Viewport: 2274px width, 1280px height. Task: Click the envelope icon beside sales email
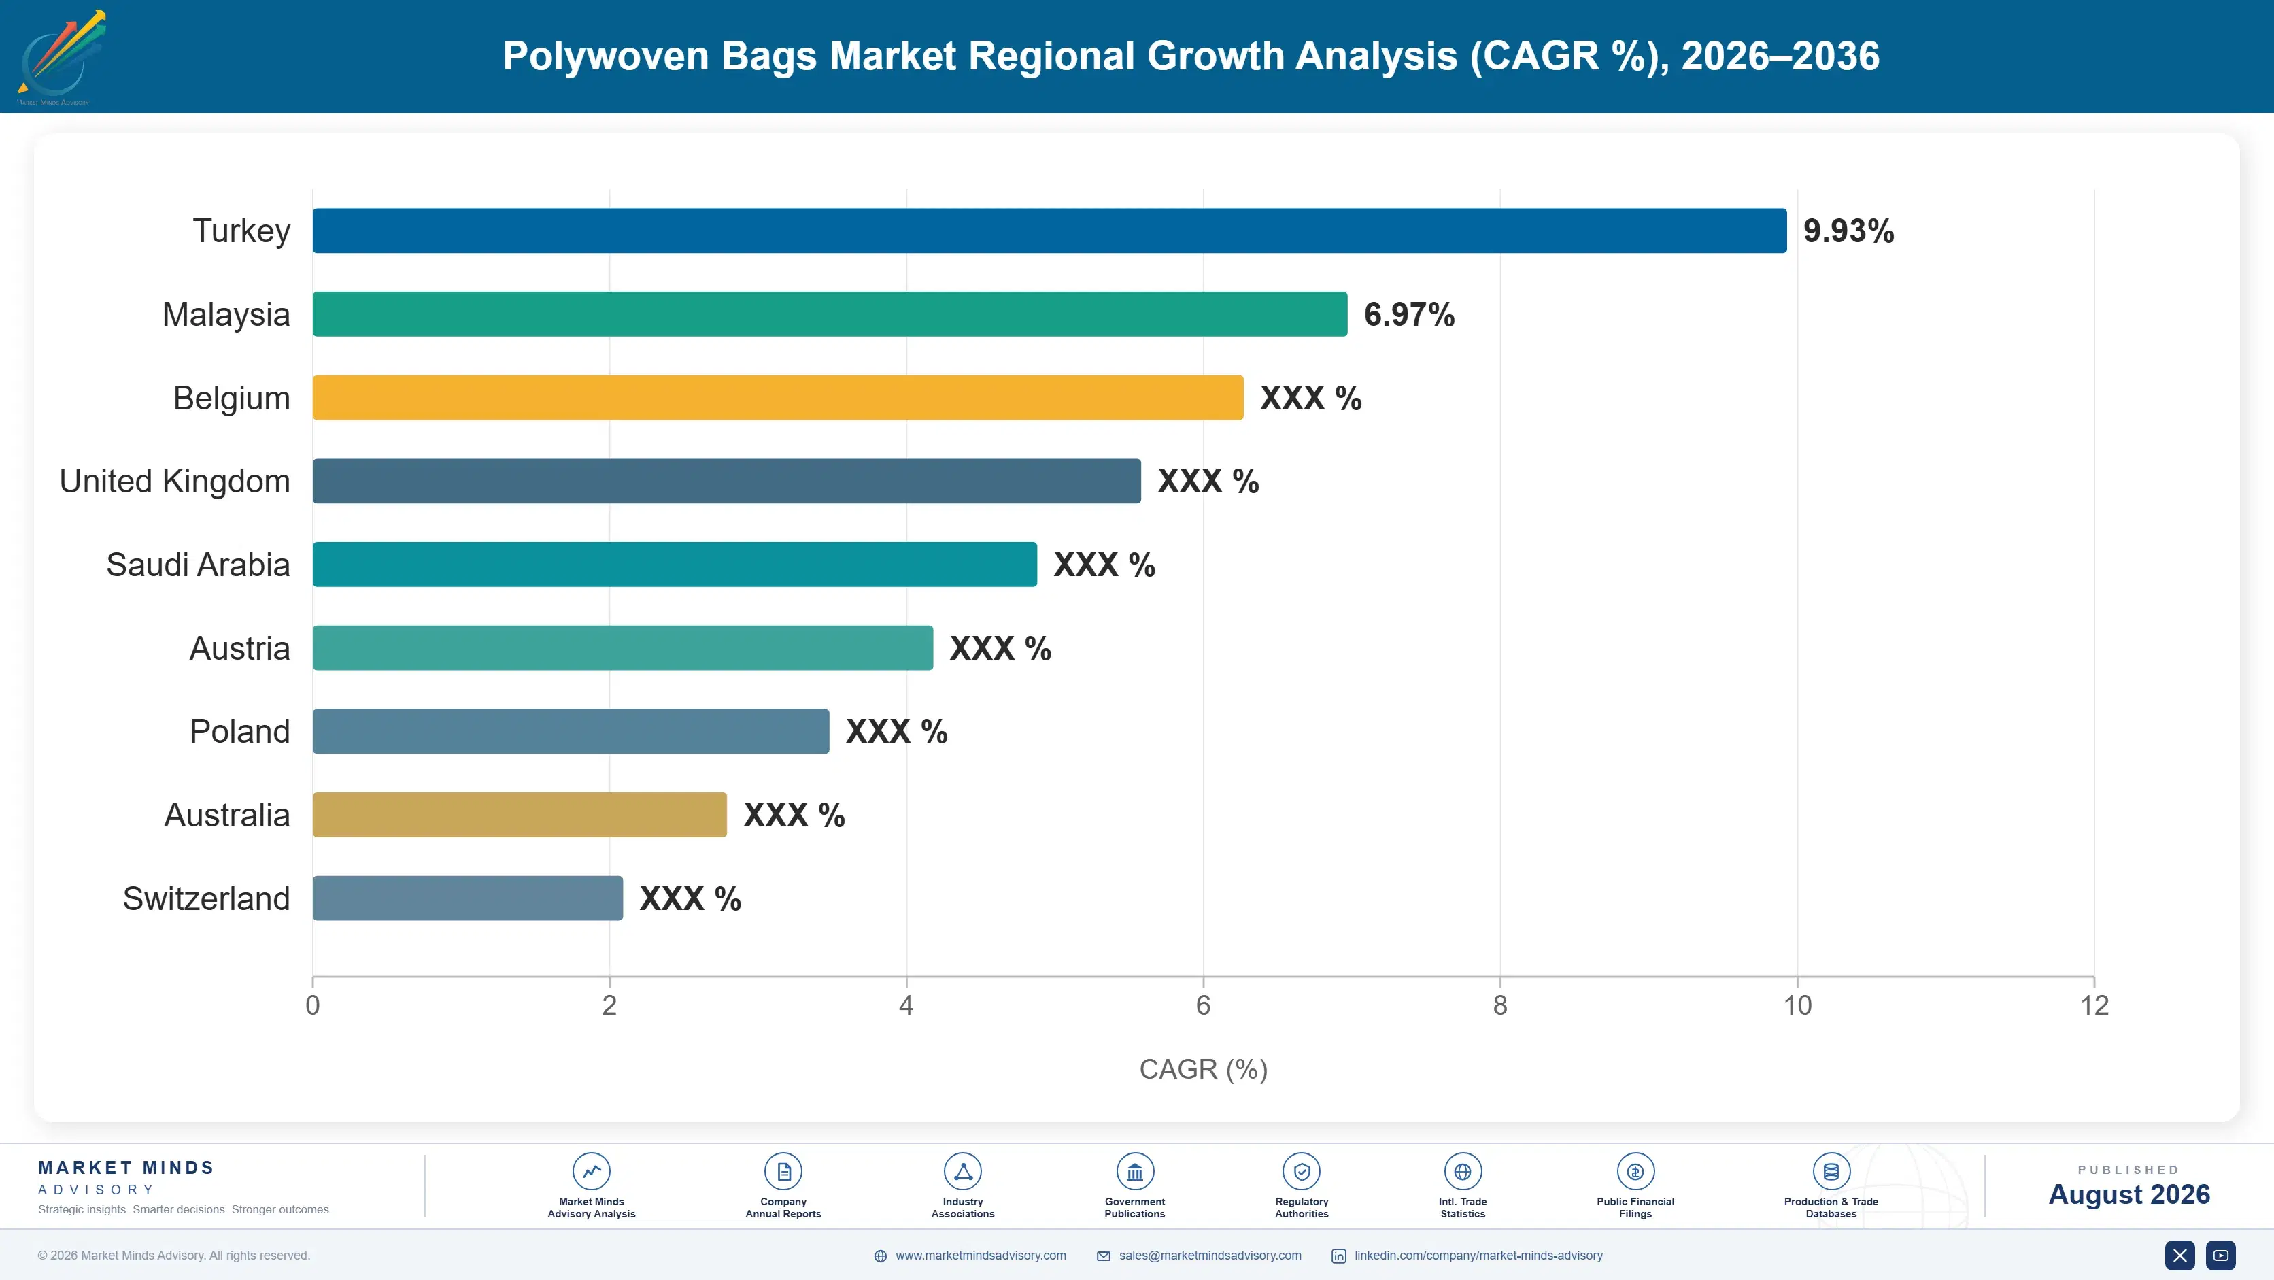[1104, 1256]
